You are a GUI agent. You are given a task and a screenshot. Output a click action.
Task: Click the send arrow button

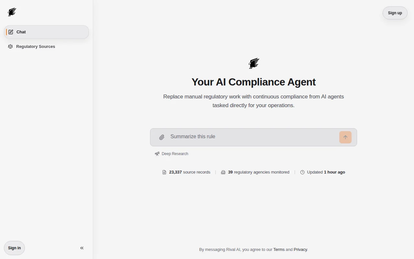pos(345,137)
